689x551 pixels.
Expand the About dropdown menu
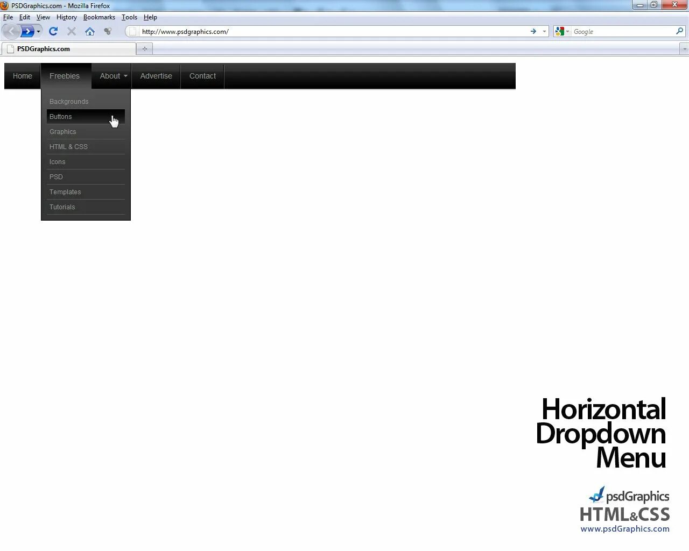(111, 76)
